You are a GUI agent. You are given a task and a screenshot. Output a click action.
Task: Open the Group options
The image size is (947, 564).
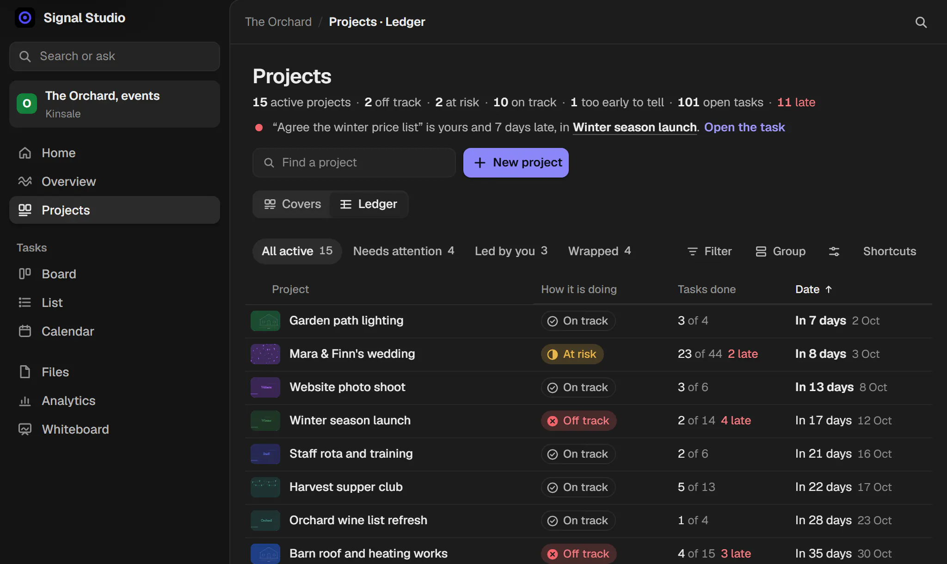(781, 251)
